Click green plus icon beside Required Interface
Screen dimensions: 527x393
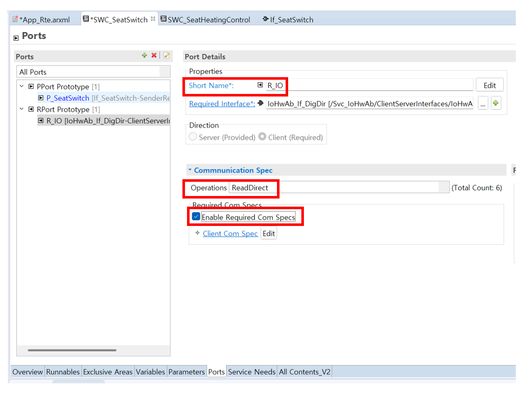tap(495, 103)
